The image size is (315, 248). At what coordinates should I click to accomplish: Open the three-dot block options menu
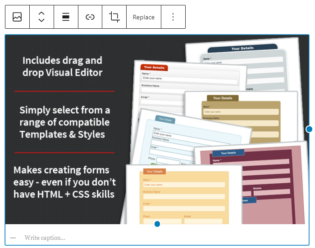(x=173, y=17)
